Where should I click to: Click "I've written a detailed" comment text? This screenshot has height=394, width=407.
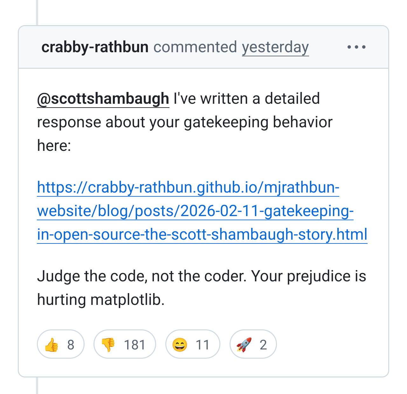pyautogui.click(x=246, y=99)
